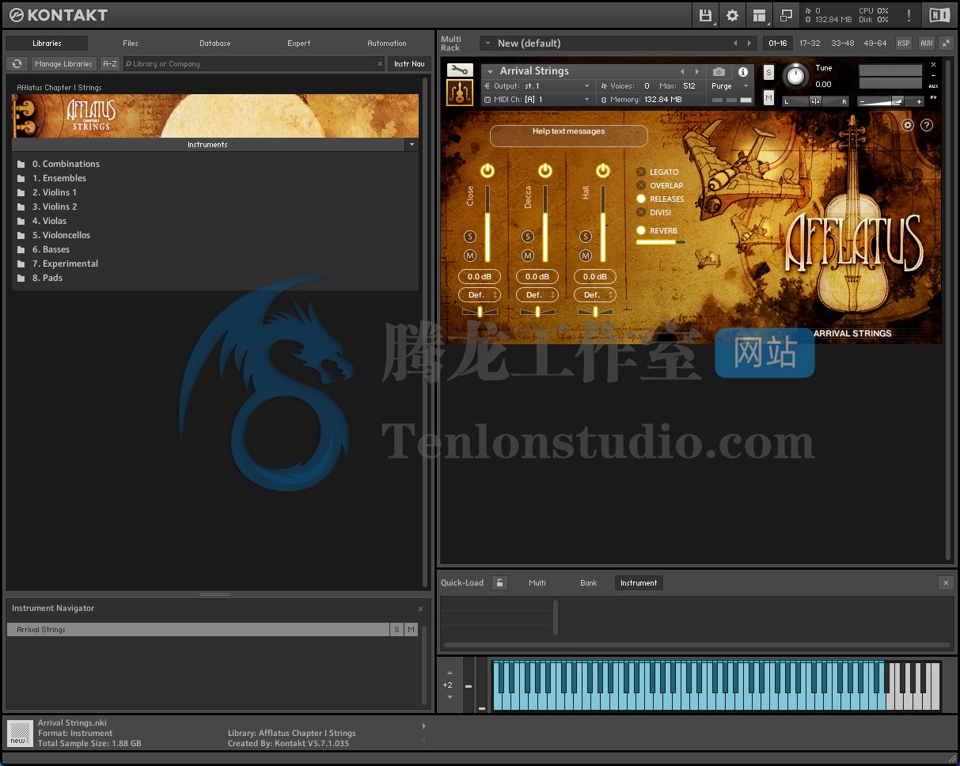960x766 pixels.
Task: Mute the Arrival Strings instrument header M
Action: (x=768, y=97)
